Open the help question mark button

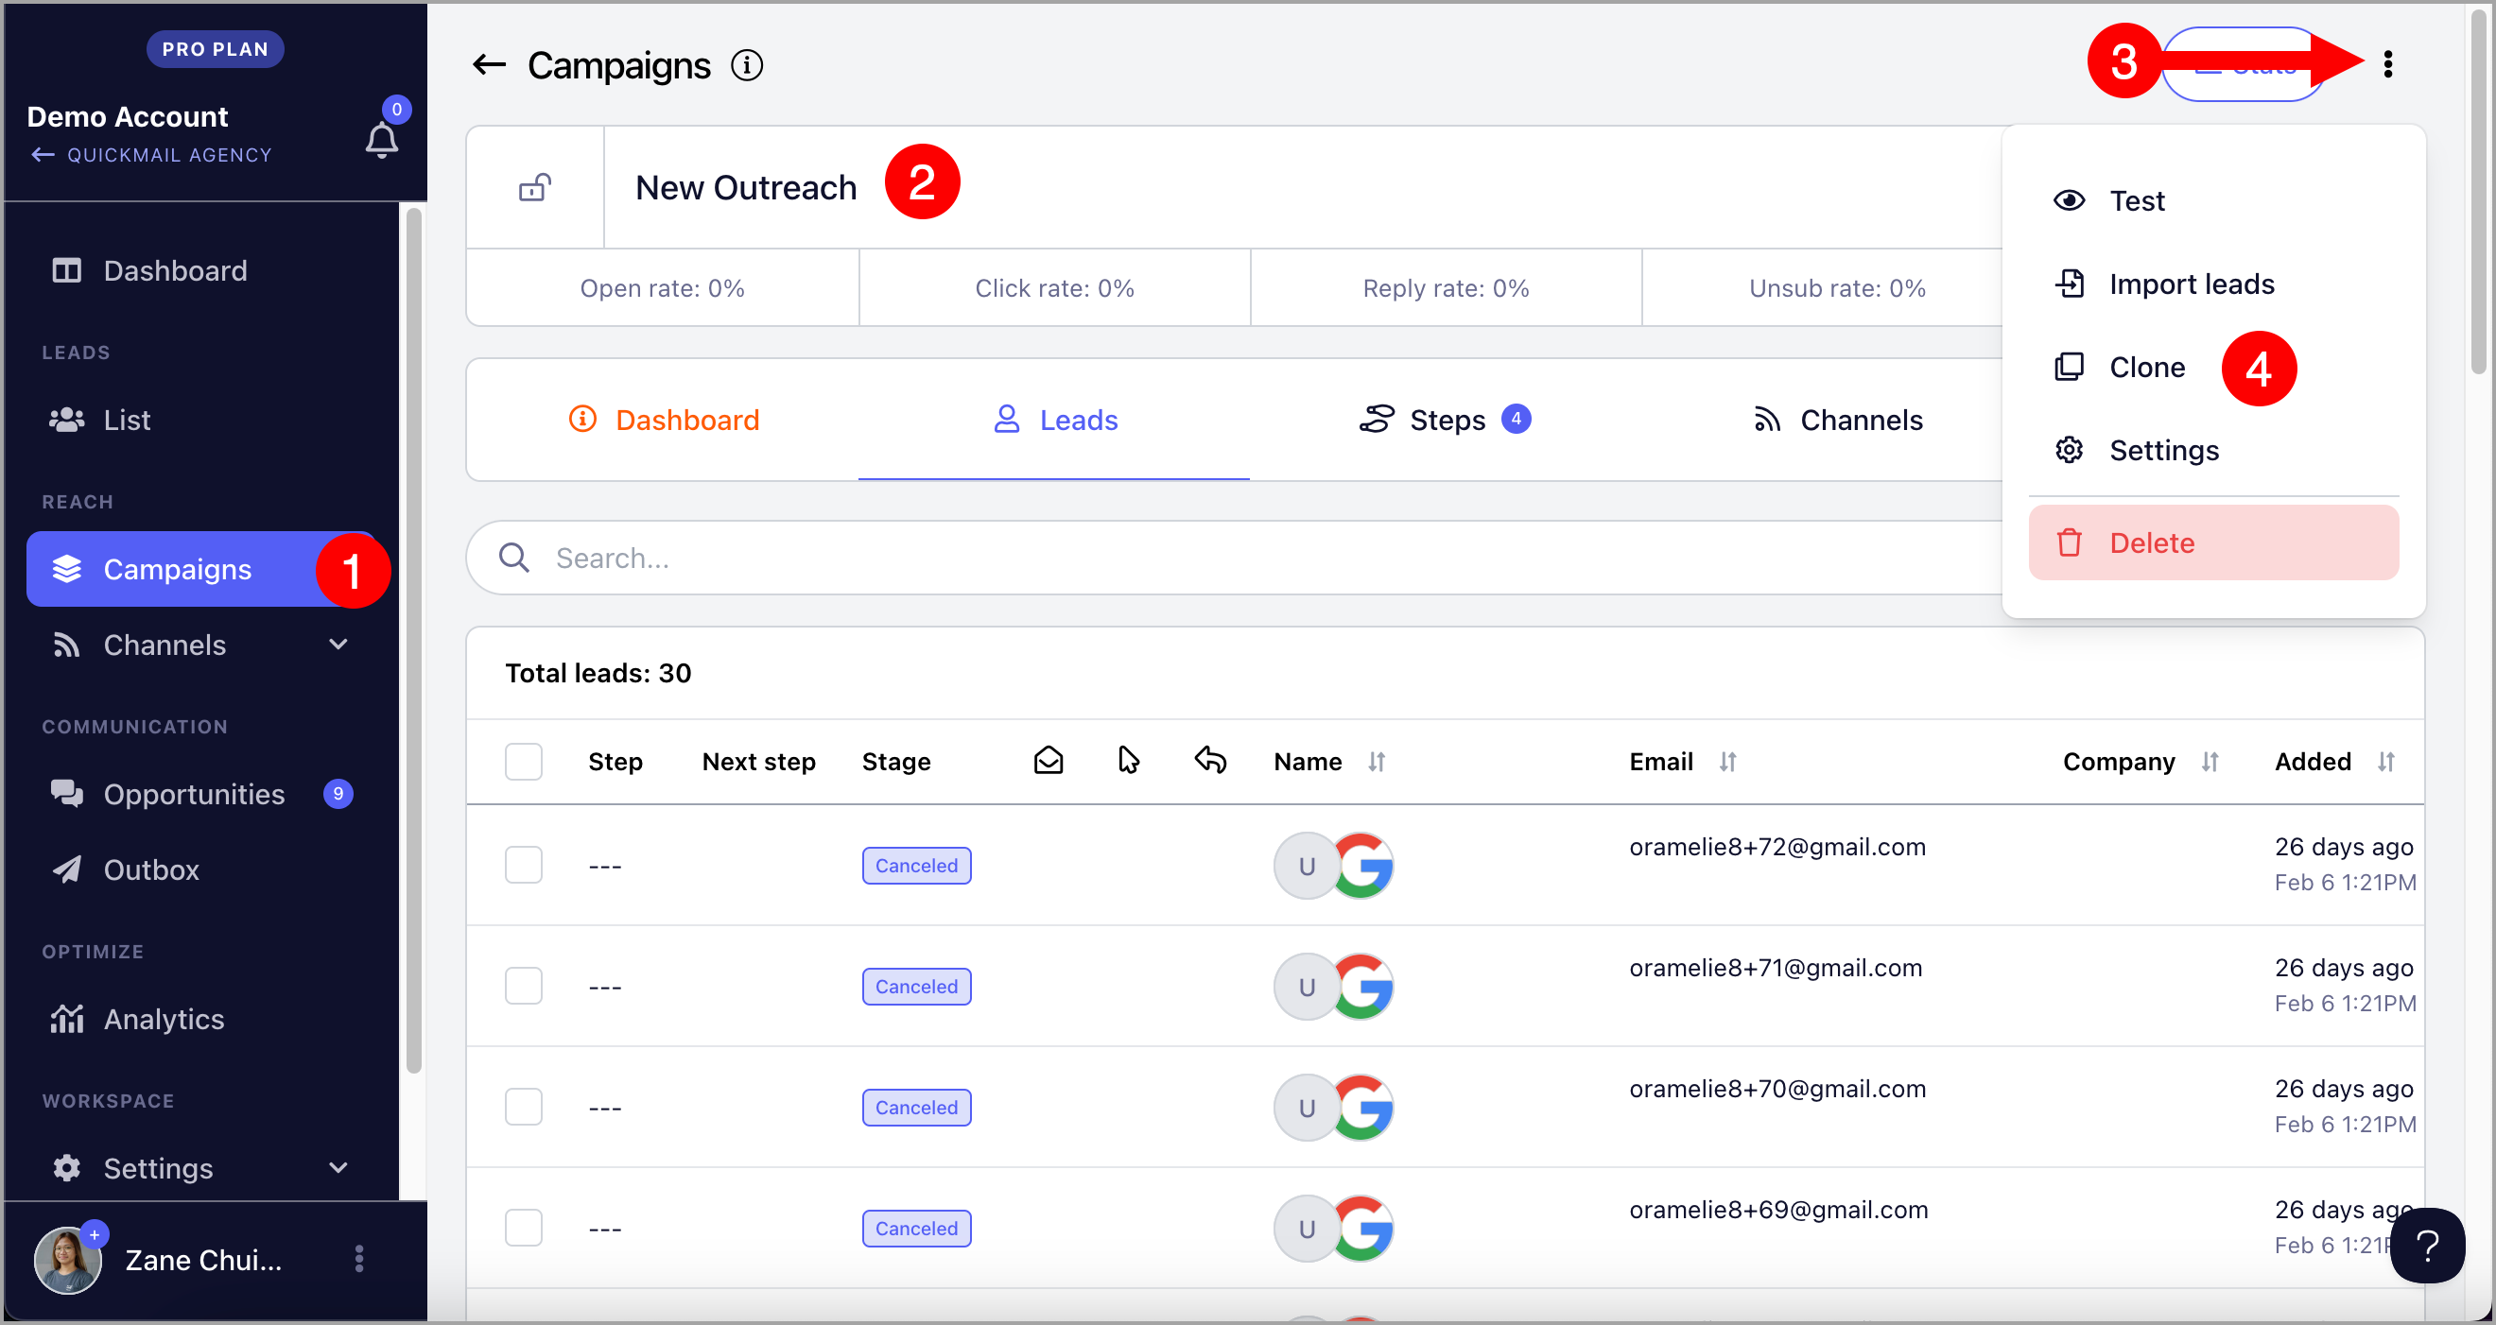point(2427,1246)
